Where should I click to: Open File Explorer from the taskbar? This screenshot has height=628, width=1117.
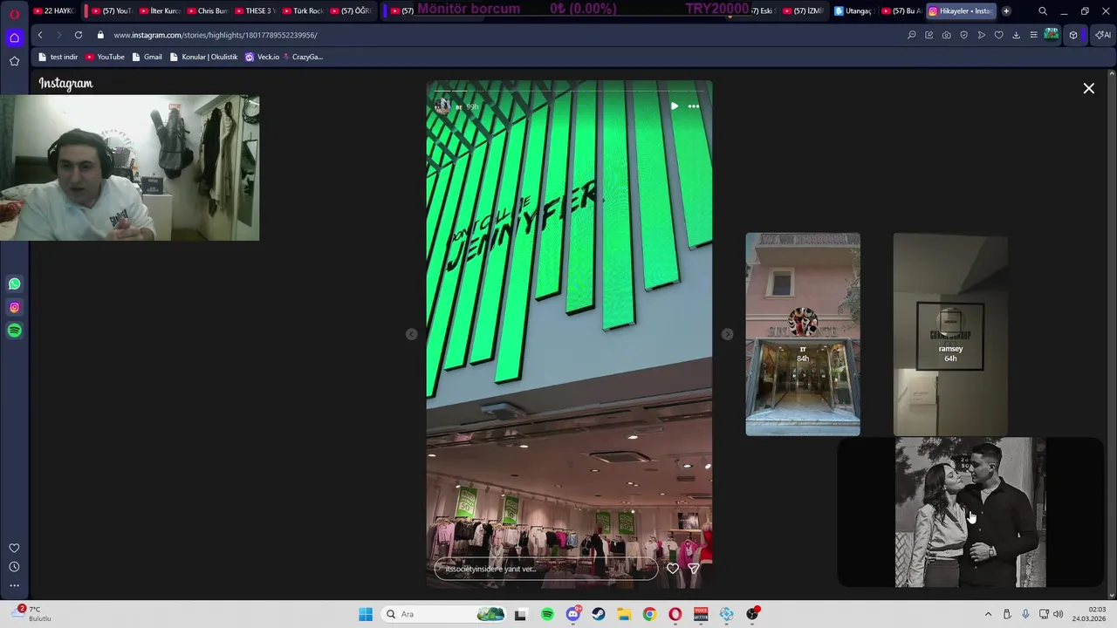coord(624,614)
